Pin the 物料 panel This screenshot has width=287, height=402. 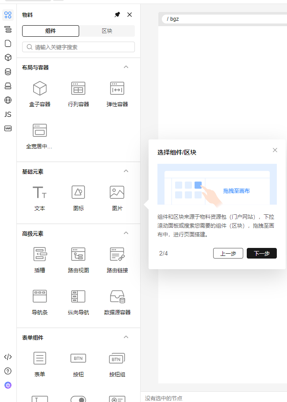pyautogui.click(x=117, y=15)
